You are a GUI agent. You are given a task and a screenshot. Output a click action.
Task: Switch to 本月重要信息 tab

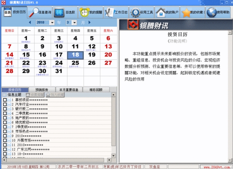69,90
